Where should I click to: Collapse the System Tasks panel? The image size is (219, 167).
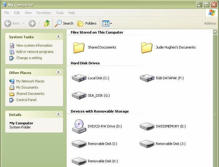point(58,37)
